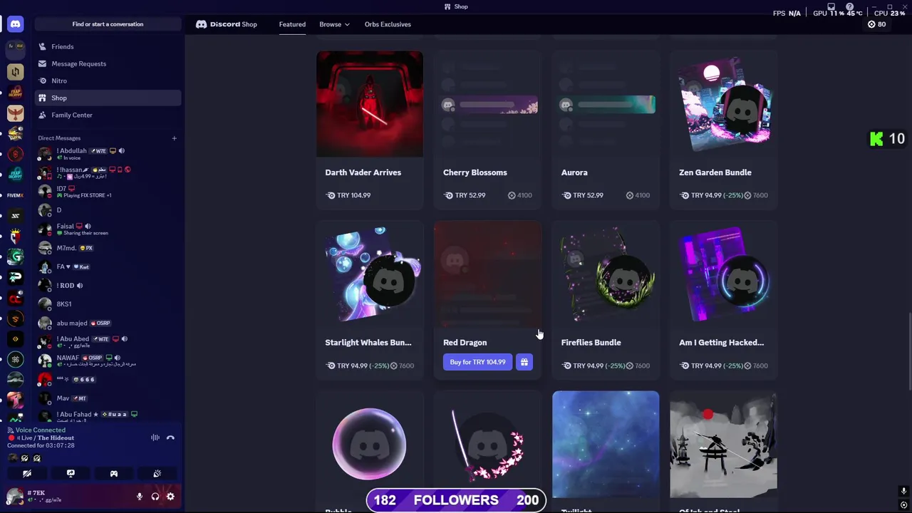Start an activity with gamepad icon

click(114, 473)
